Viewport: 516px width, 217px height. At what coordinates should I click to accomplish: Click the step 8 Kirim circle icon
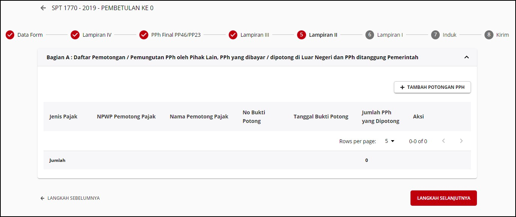click(x=489, y=35)
